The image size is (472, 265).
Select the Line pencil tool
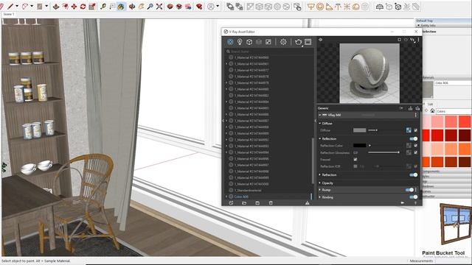(10, 7)
